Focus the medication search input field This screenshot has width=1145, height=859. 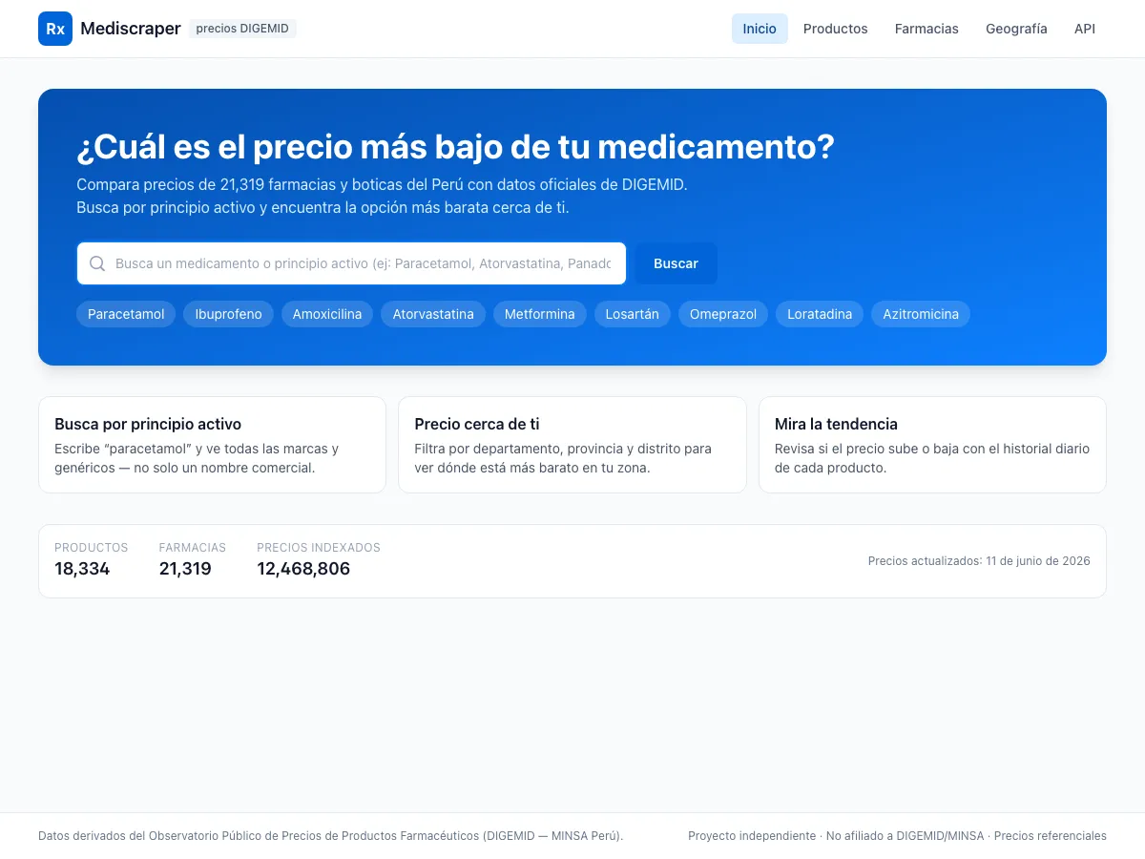tap(351, 263)
